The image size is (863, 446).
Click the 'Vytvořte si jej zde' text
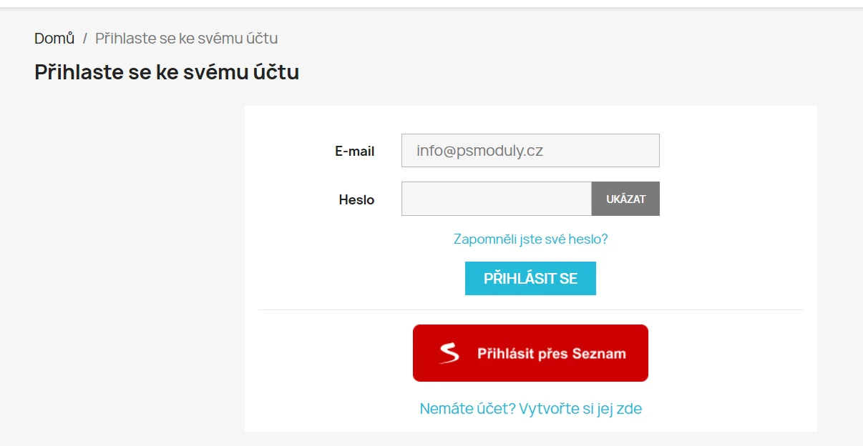pos(580,409)
